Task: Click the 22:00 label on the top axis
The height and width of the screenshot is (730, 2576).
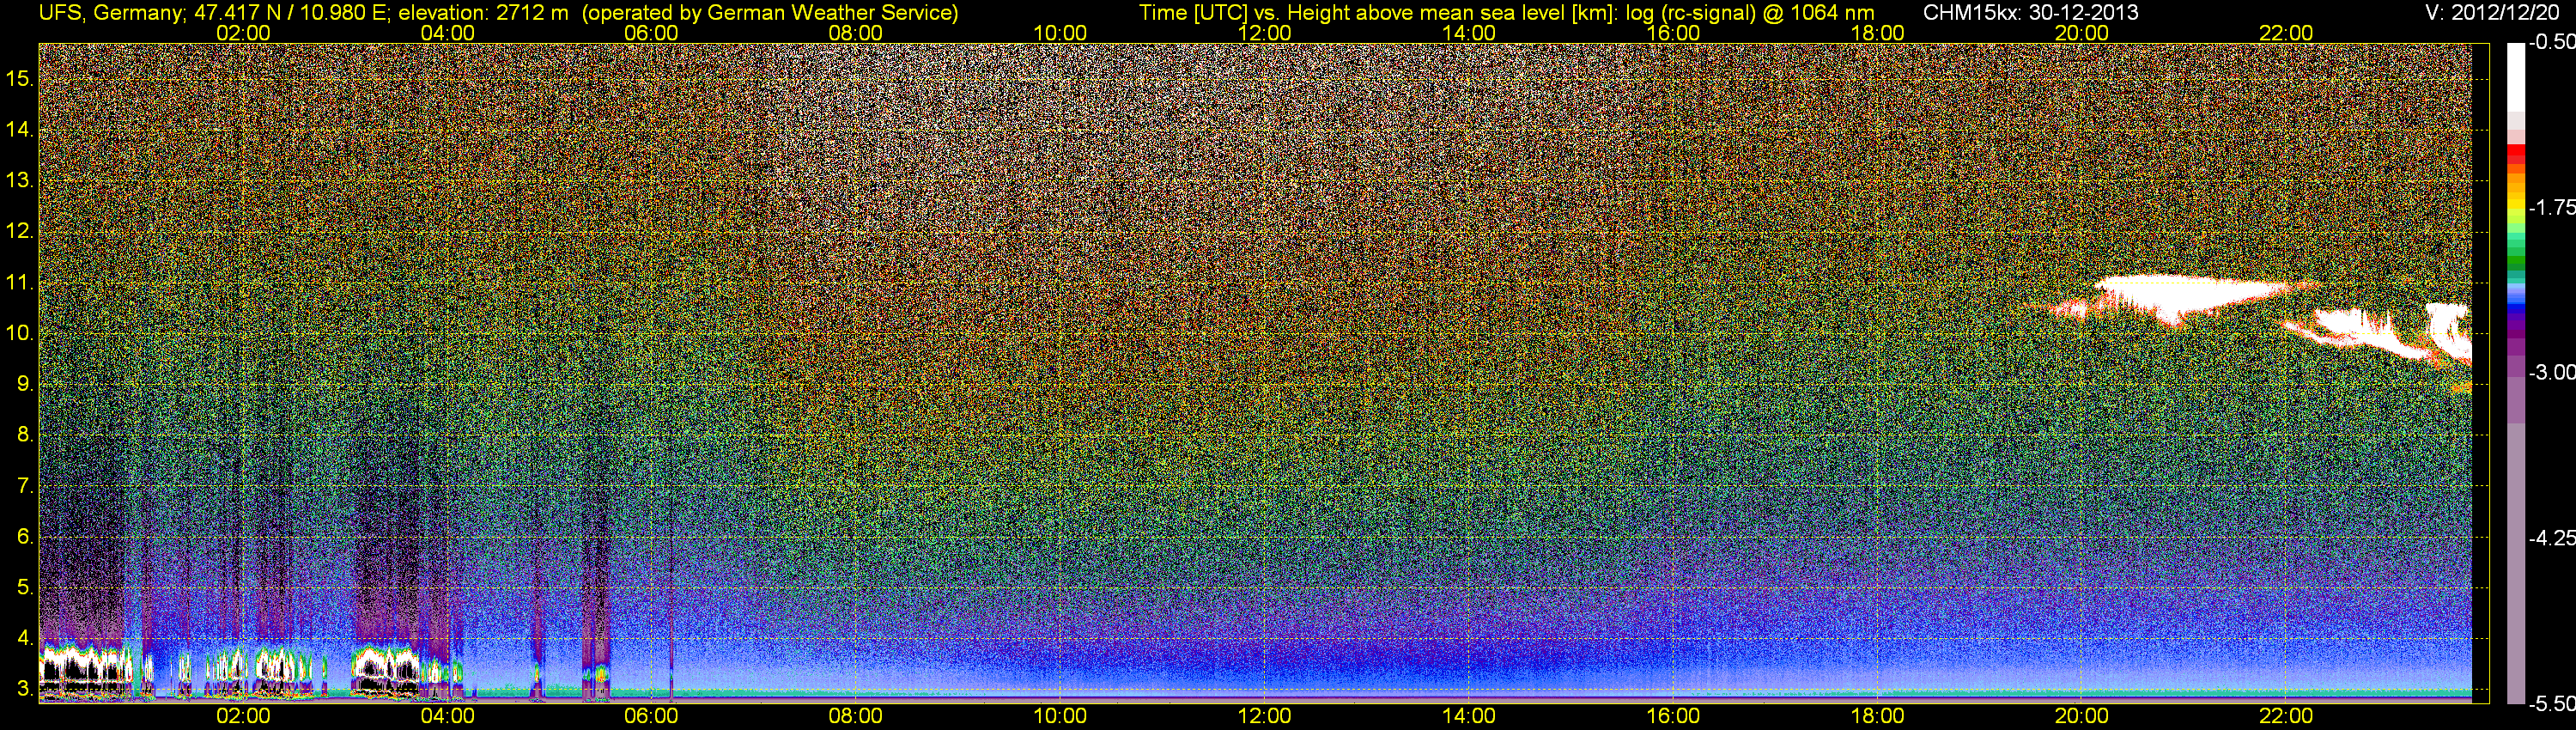Action: (2285, 33)
